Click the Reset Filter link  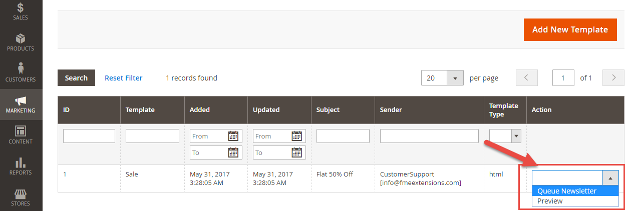coord(123,78)
